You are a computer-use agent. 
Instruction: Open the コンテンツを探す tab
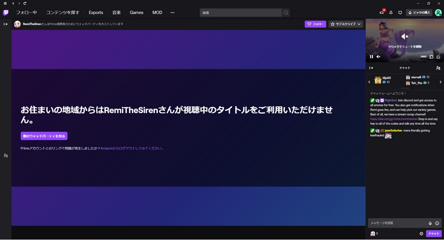(63, 12)
